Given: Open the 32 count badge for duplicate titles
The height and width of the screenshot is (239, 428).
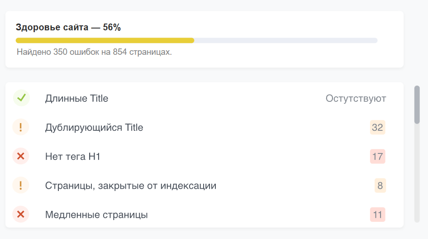Looking at the screenshot, I should [377, 127].
